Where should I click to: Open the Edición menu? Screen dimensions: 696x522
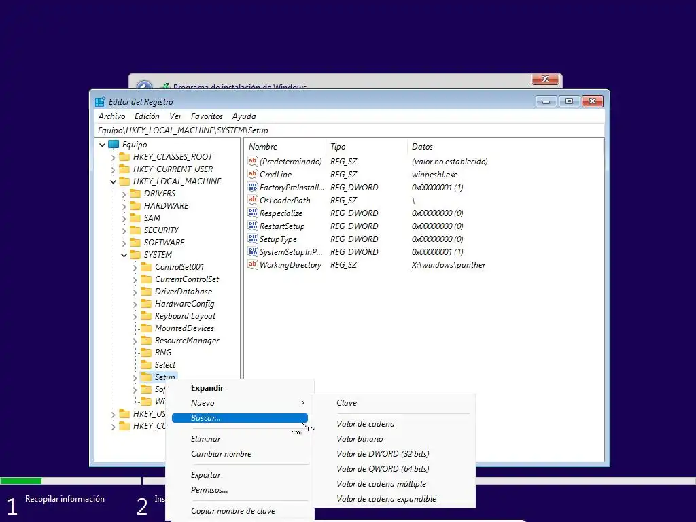(x=147, y=116)
